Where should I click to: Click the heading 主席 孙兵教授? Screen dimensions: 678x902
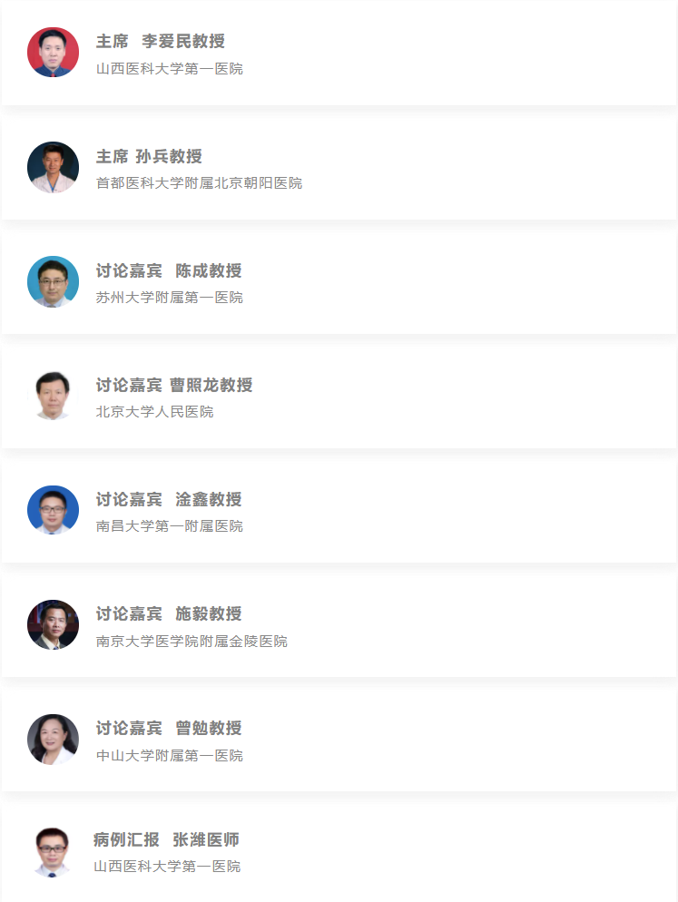pyautogui.click(x=149, y=156)
